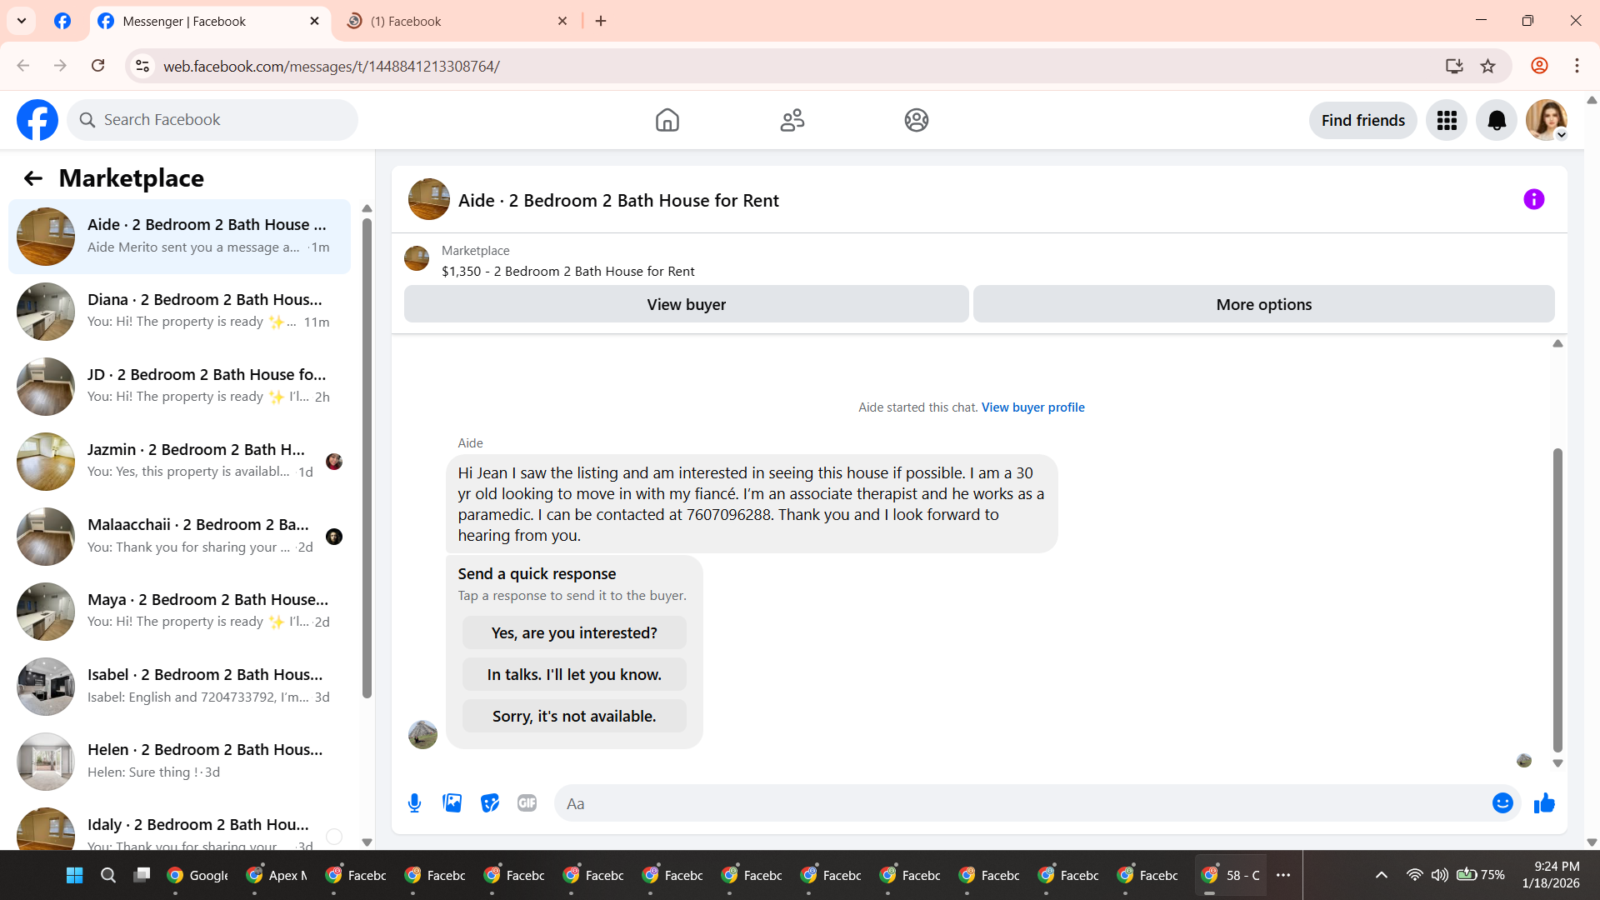Open the emoji picker smiley
The height and width of the screenshot is (900, 1600).
(1502, 803)
